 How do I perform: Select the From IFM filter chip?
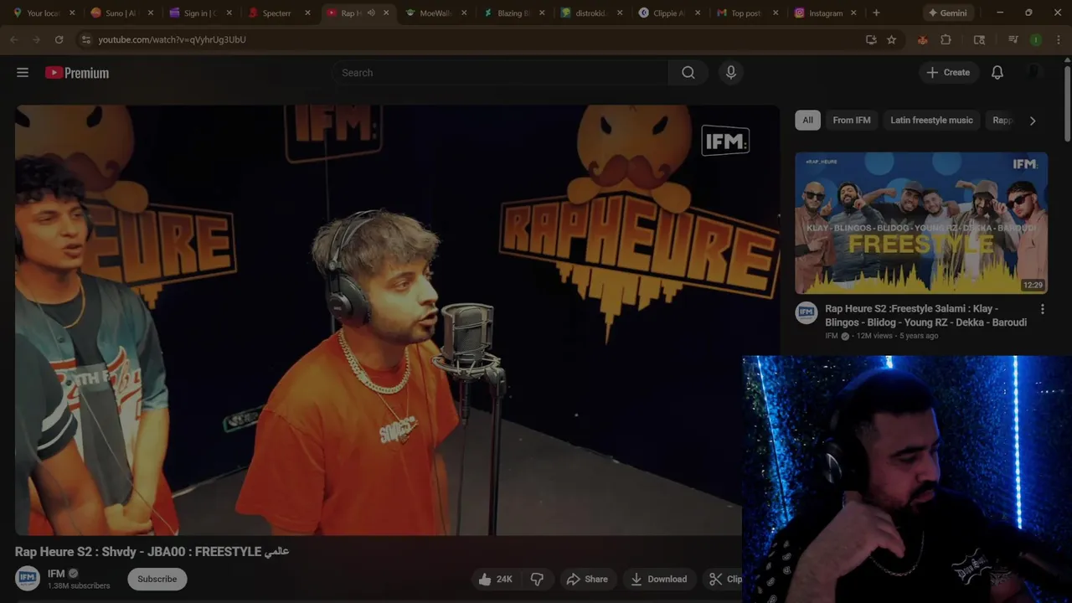click(851, 120)
